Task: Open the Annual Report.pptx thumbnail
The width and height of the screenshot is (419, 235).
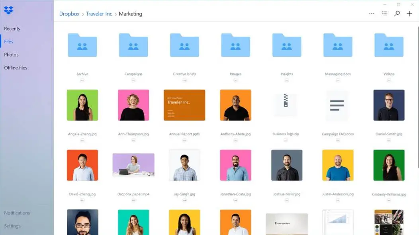Action: [x=184, y=105]
